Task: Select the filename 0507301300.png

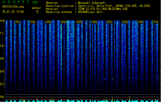Action: [13, 7]
